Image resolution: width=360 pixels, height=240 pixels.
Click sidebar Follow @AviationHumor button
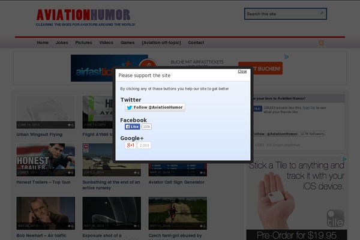pos(275,134)
